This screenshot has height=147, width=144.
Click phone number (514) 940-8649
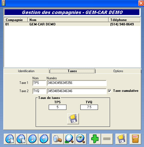coord(122,24)
